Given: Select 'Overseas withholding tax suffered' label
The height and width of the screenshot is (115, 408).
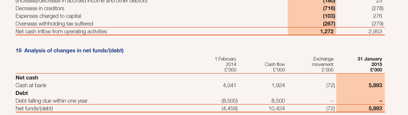Looking at the screenshot, I should click(x=54, y=23).
